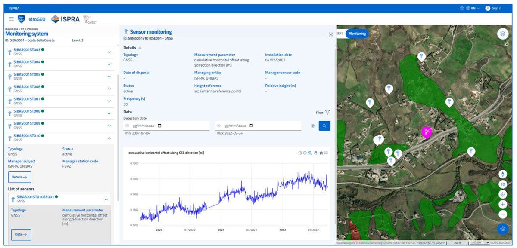Center map on current location
Viewport: 517px width, 248px height.
click(503, 194)
